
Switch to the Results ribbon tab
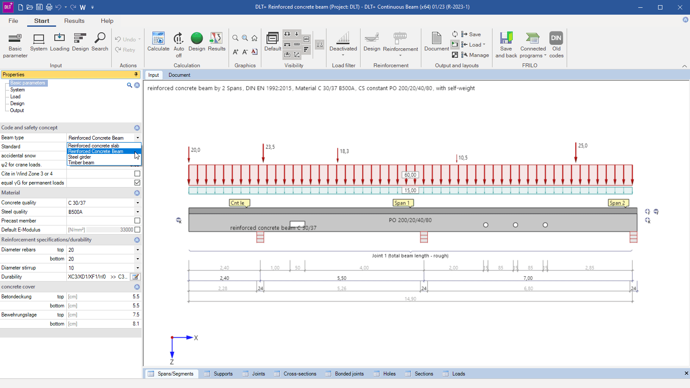74,21
